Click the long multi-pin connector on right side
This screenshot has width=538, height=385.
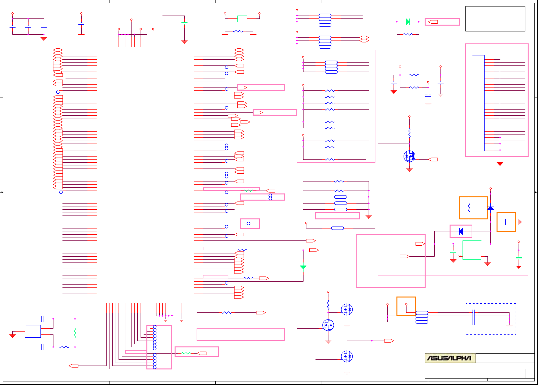(477, 103)
